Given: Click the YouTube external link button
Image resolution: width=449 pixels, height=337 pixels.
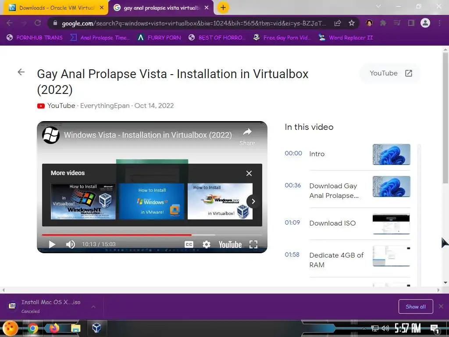Looking at the screenshot, I should coord(391,73).
